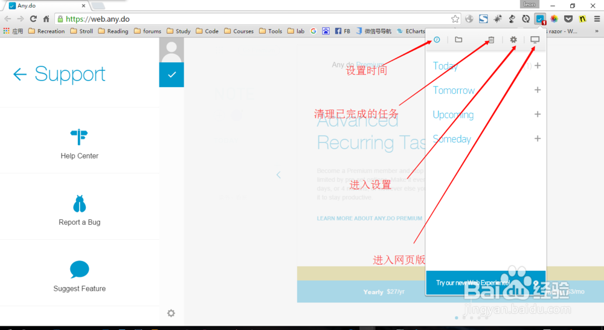Click the Pocket extension icon
The width and height of the screenshot is (604, 330).
(x=568, y=19)
